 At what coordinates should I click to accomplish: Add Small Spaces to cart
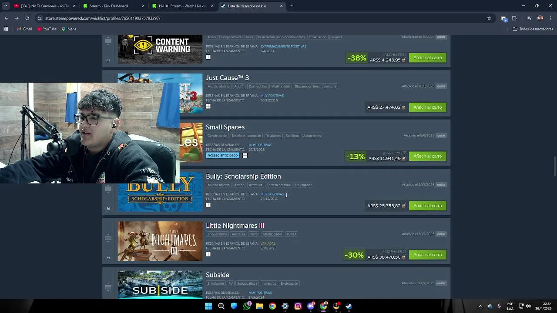427,156
